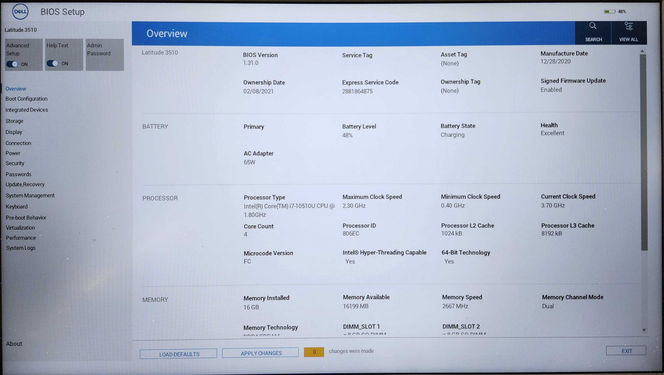Open Power management settings
The height and width of the screenshot is (375, 664).
pyautogui.click(x=12, y=153)
